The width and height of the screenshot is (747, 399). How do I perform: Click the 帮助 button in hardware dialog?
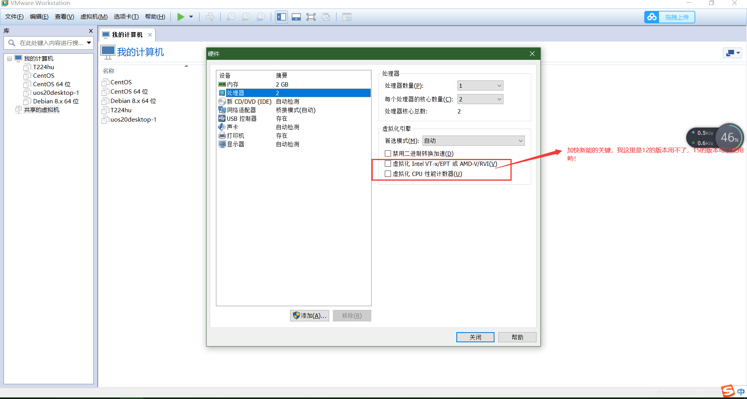[517, 337]
